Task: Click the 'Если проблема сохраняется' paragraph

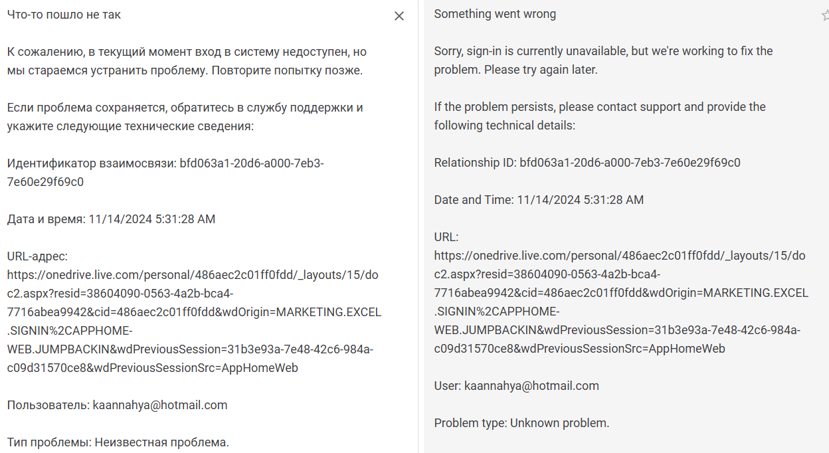Action: coord(185,117)
